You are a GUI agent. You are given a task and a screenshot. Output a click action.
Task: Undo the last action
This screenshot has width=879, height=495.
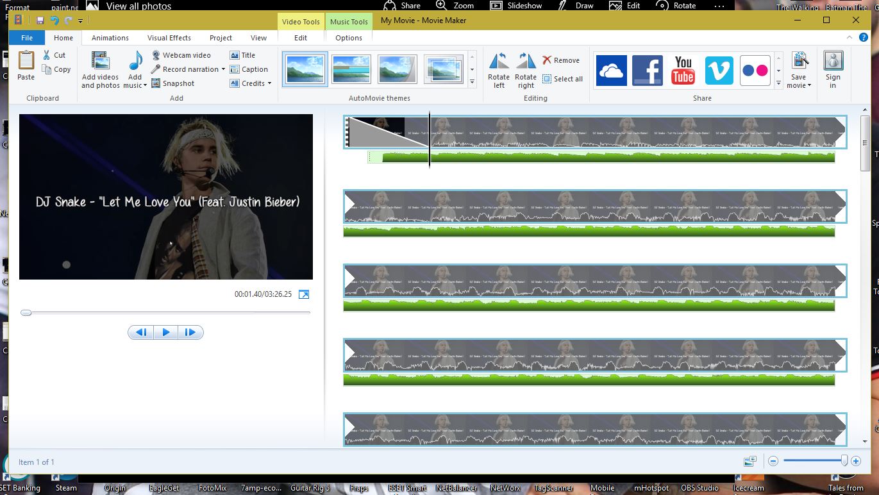click(54, 21)
